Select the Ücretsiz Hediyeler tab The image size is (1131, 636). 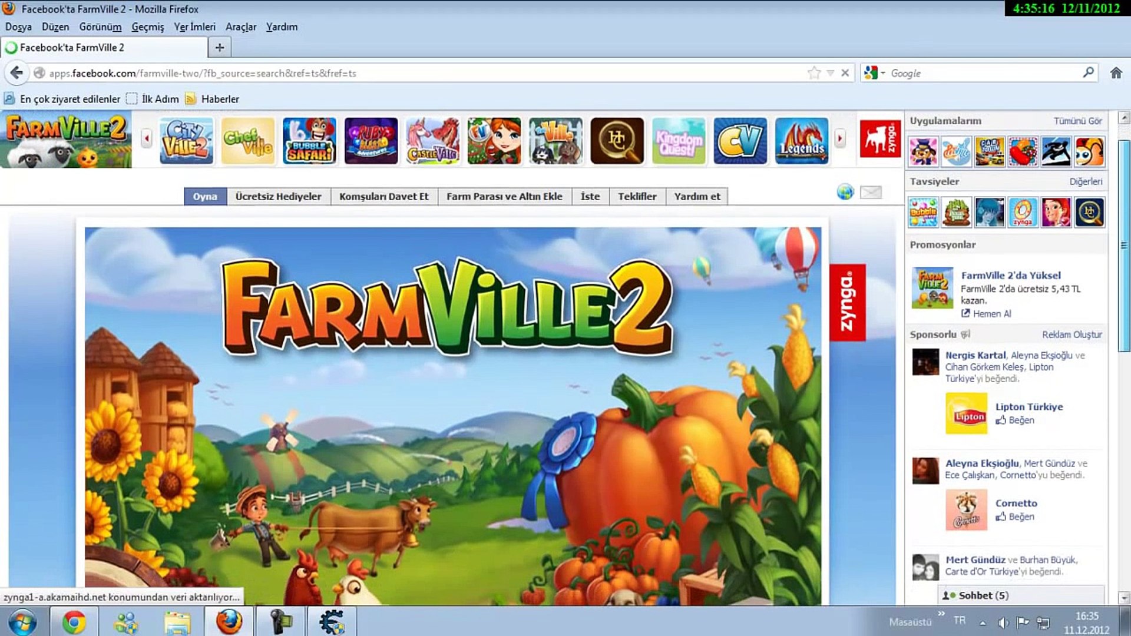point(278,197)
